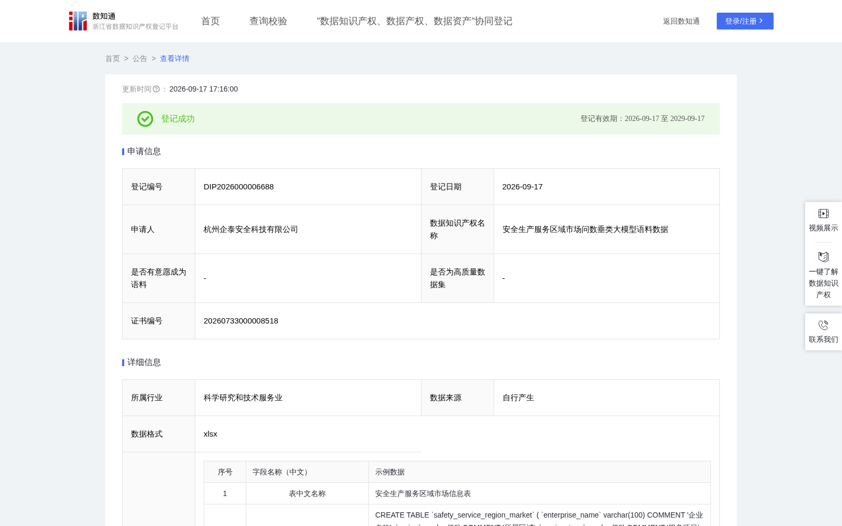Click 详细信息 section heading
Image resolution: width=842 pixels, height=526 pixels.
[144, 362]
